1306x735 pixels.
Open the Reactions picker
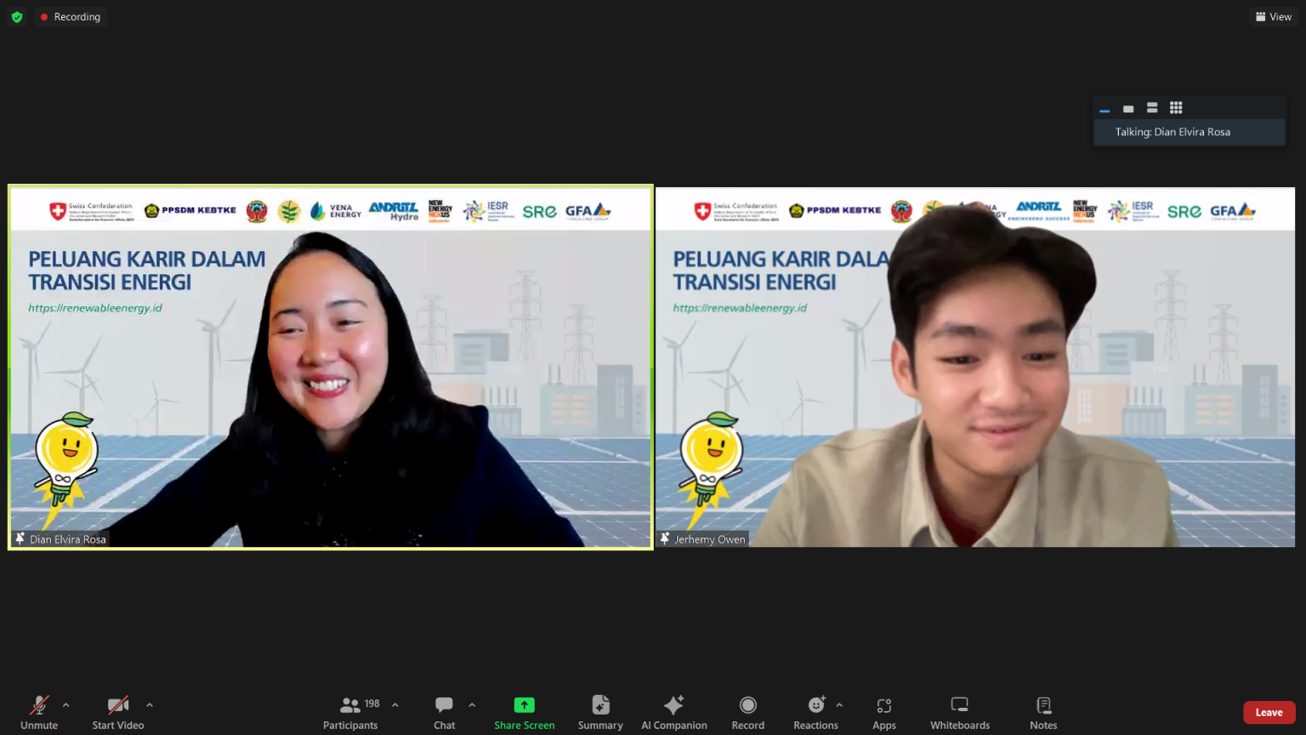click(x=815, y=712)
